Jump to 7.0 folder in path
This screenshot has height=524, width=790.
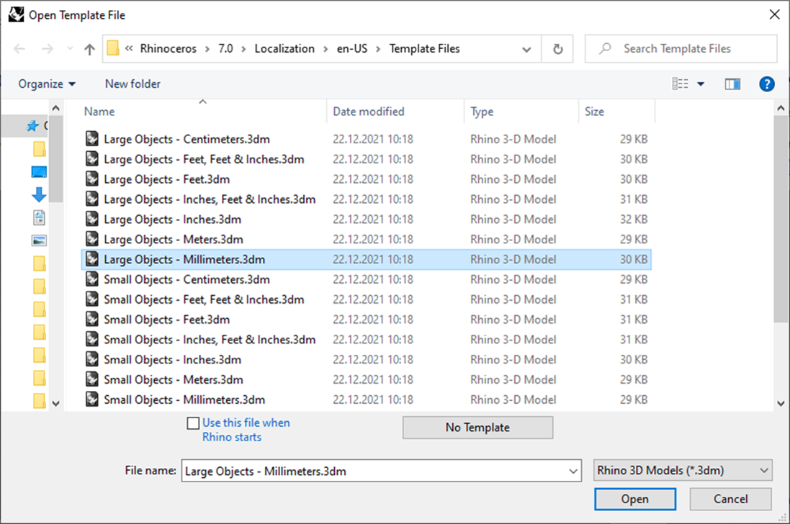pos(225,49)
